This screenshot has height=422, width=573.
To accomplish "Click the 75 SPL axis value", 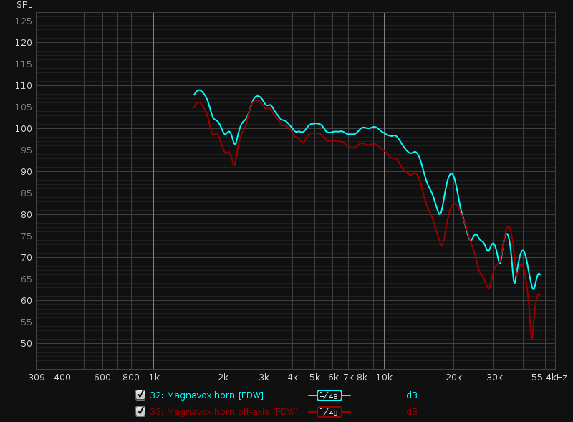I will point(27,236).
